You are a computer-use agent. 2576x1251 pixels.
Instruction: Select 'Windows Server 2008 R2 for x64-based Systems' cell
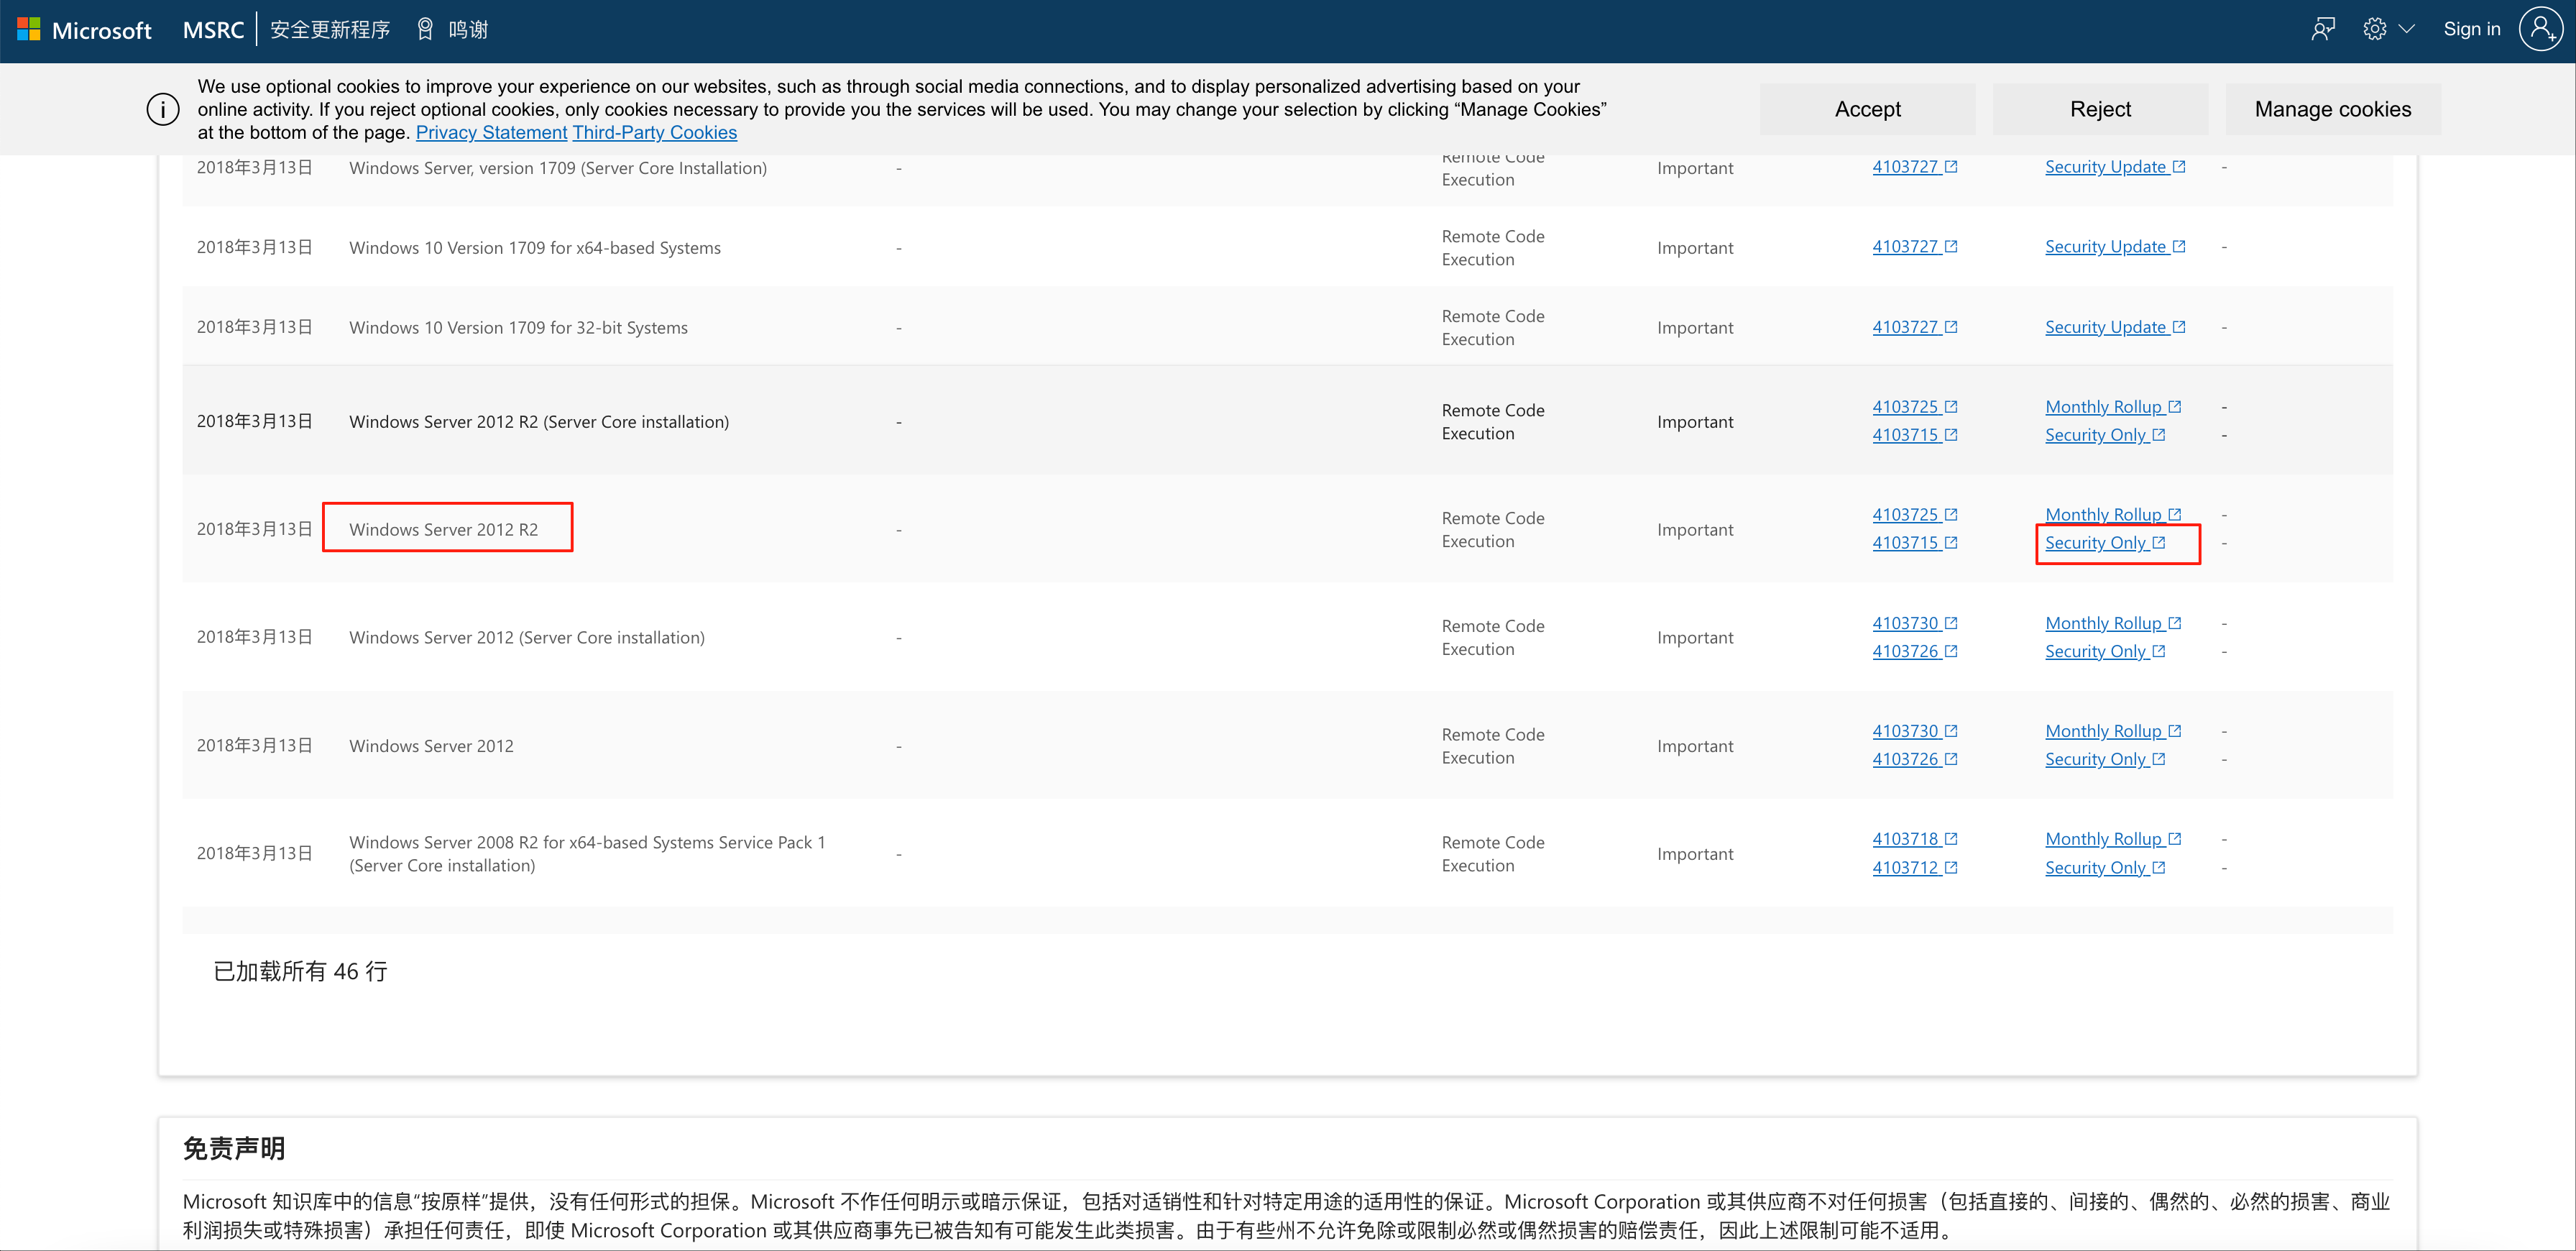point(587,854)
